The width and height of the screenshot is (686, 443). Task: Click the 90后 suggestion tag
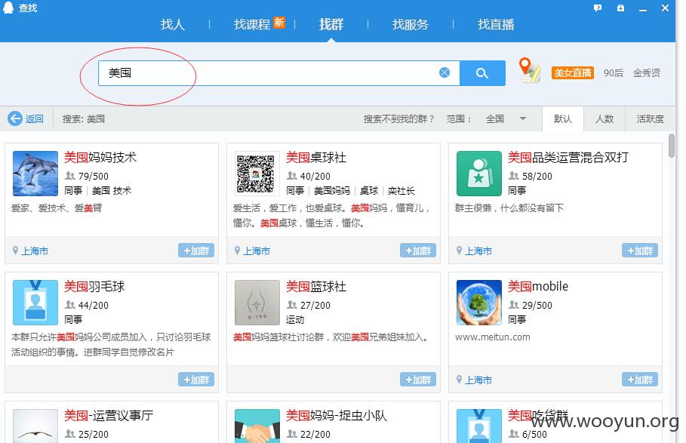coord(613,72)
